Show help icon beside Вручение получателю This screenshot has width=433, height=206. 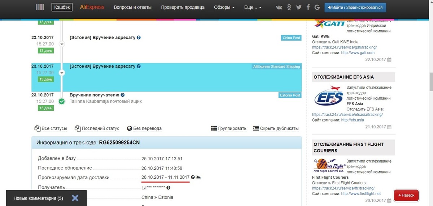pyautogui.click(x=123, y=95)
